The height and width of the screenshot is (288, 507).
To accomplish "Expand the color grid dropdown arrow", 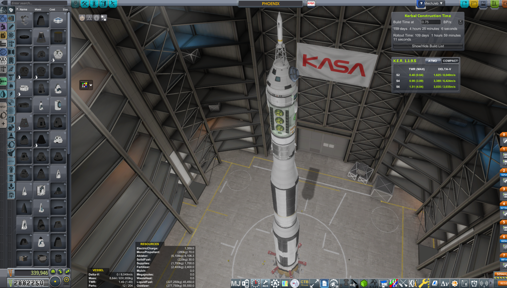I will click(x=91, y=85).
